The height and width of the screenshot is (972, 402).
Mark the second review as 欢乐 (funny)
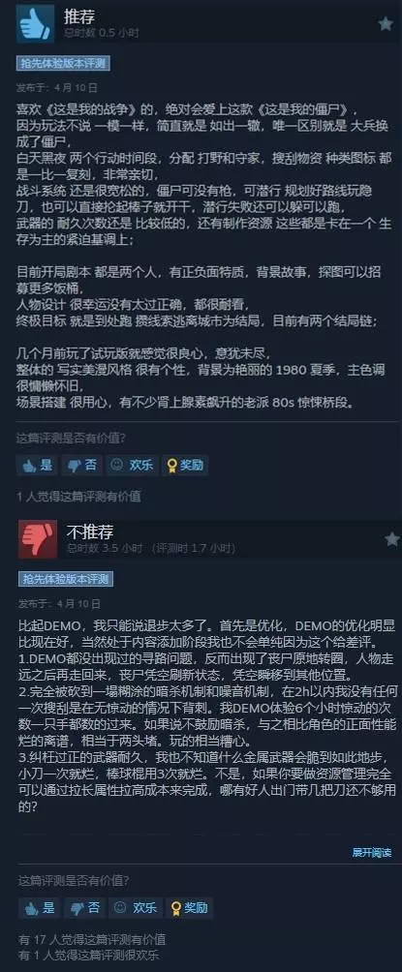tap(136, 908)
